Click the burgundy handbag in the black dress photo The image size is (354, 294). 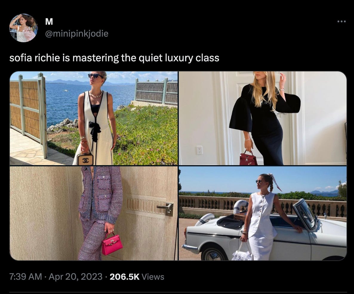248,159
